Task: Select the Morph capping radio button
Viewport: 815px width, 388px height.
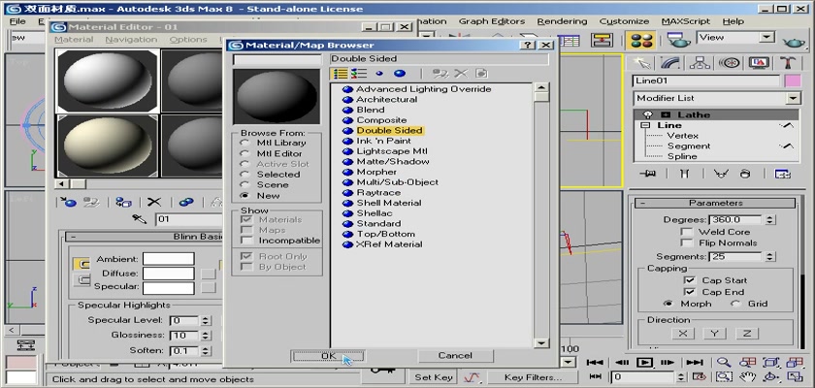Action: pos(668,304)
